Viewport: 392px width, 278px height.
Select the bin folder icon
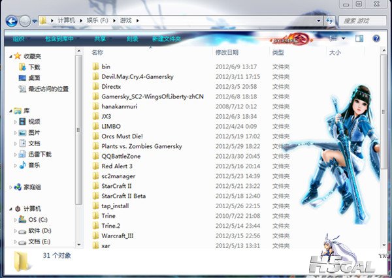[95, 67]
